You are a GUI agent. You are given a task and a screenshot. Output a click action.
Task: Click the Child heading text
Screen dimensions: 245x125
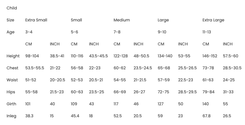coord(12,8)
